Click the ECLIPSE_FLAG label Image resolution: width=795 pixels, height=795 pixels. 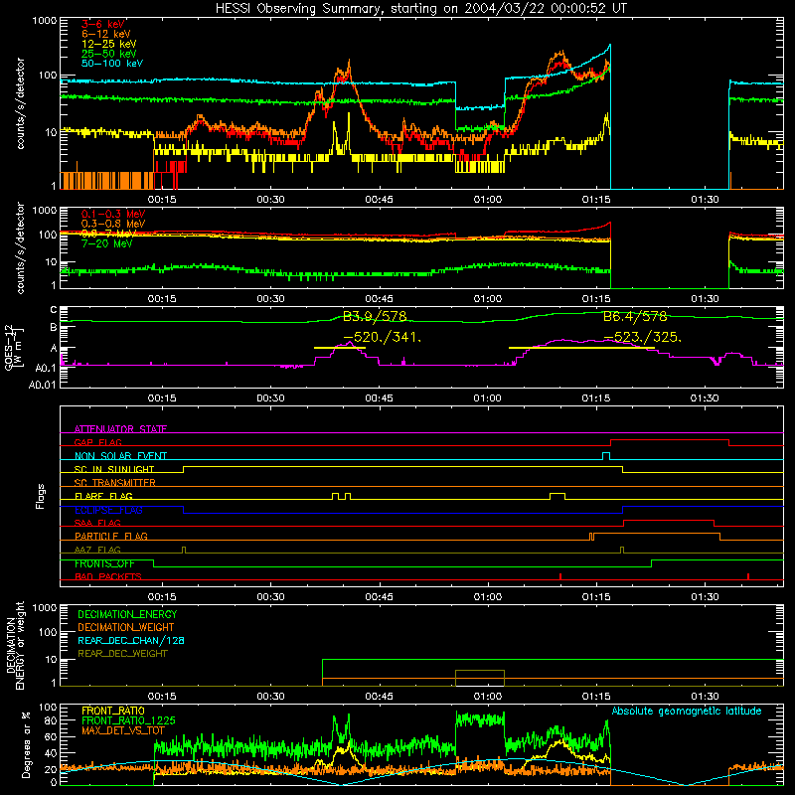coord(108,510)
